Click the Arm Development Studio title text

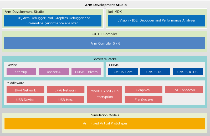point(106,5)
